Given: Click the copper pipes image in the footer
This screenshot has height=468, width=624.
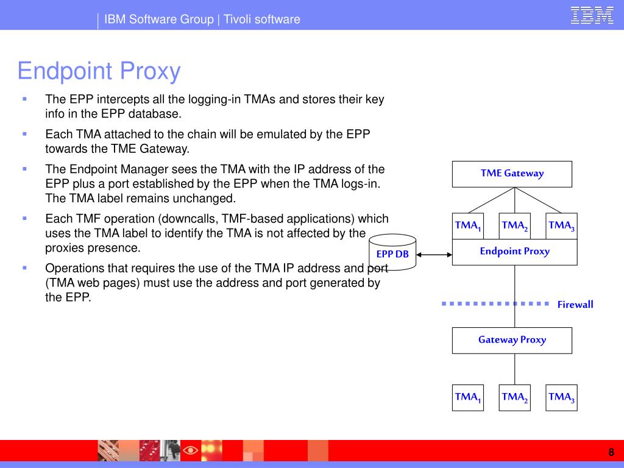Looking at the screenshot, I should tap(108, 450).
